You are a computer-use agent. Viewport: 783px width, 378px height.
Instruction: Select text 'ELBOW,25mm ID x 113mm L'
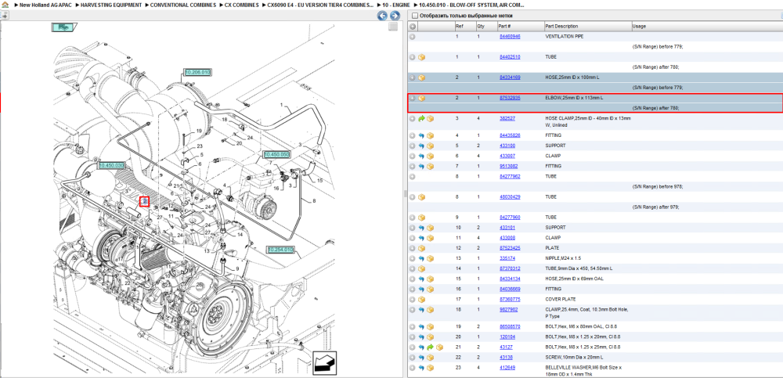pyautogui.click(x=574, y=98)
